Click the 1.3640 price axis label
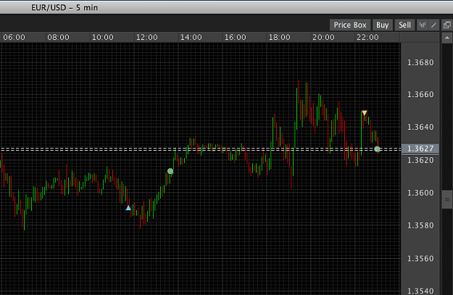 pyautogui.click(x=420, y=127)
